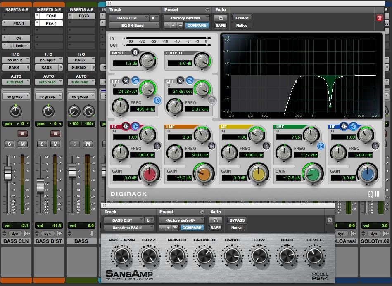Open automation enable icon in EQ window
The height and width of the screenshot is (286, 392).
[221, 18]
